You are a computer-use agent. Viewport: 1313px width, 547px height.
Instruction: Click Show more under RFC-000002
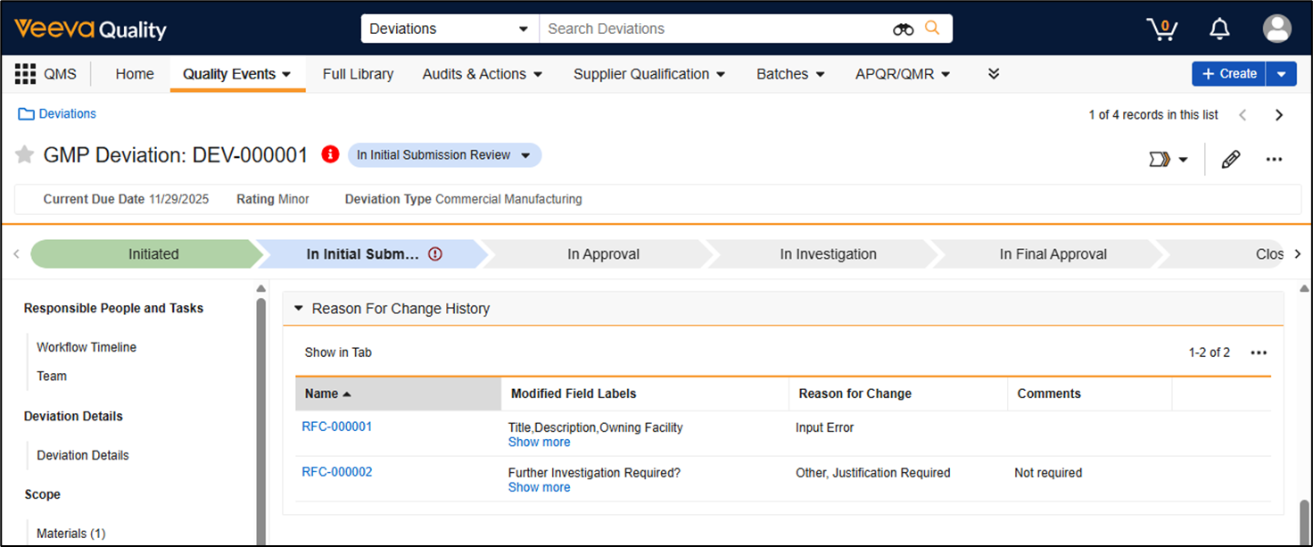pyautogui.click(x=539, y=487)
